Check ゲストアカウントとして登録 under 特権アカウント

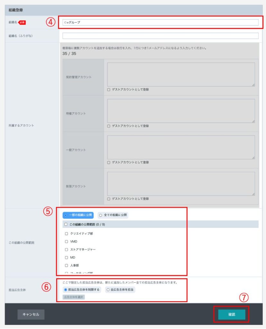point(109,126)
